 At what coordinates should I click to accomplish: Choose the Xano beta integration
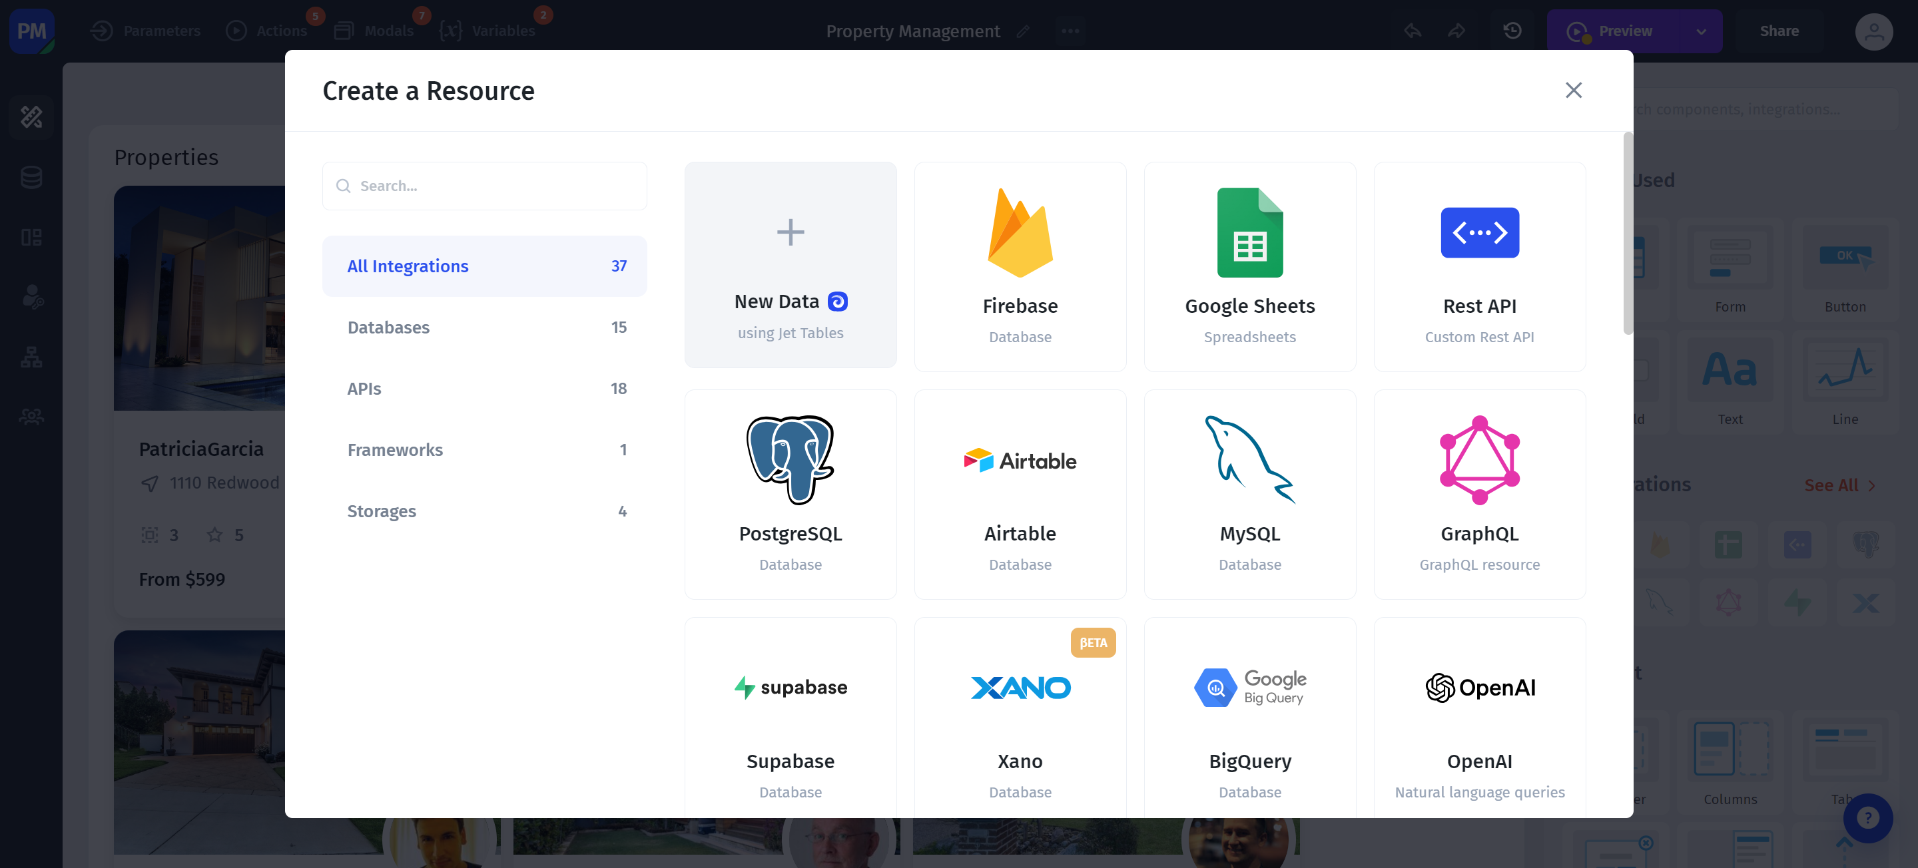[x=1020, y=718]
